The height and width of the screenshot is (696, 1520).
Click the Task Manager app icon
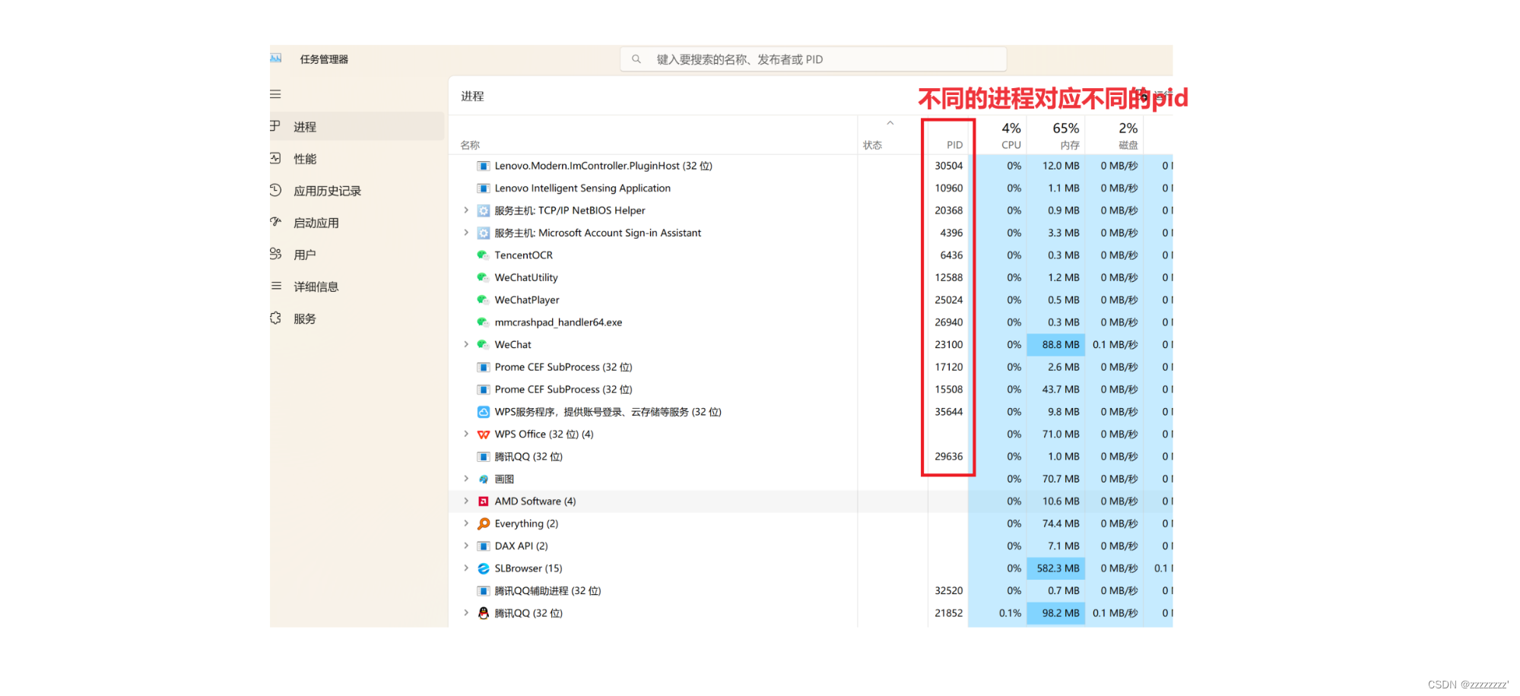point(275,59)
